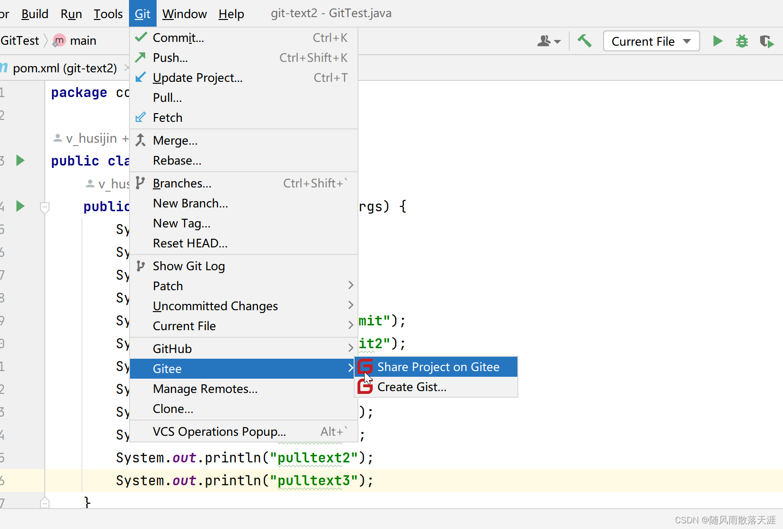Image resolution: width=783 pixels, height=529 pixels.
Task: Click the Run with Coverage shield icon
Action: pyautogui.click(x=767, y=41)
